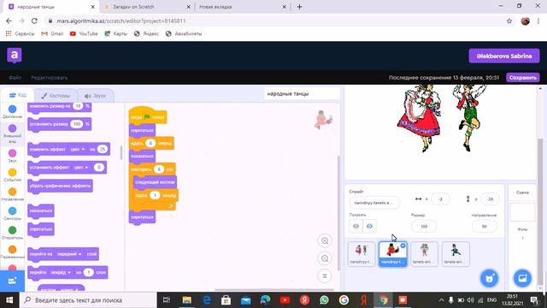Select the first sprite thumbnail of two dancers
This screenshot has width=547, height=308.
click(362, 254)
